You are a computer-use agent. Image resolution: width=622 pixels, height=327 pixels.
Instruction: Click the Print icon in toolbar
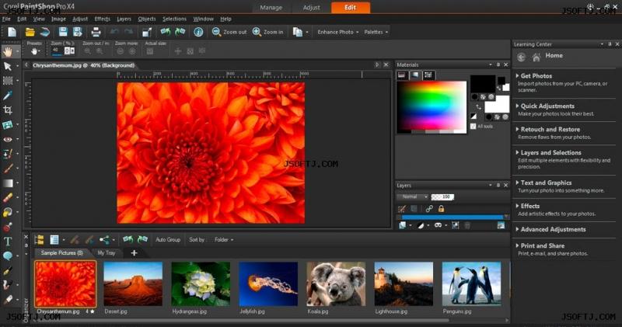[96, 32]
